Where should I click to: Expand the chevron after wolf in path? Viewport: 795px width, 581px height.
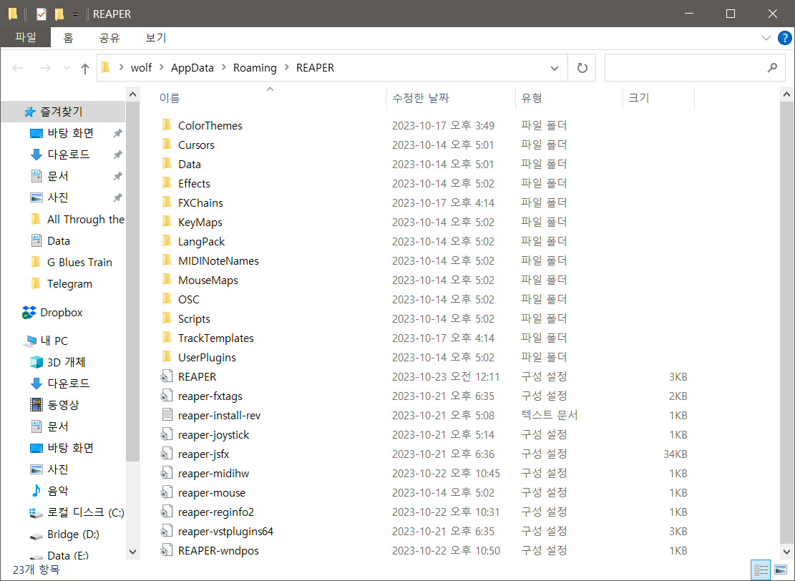click(161, 67)
